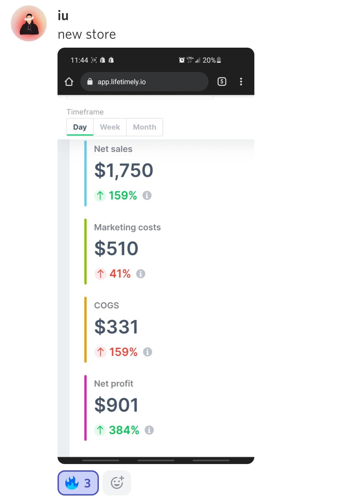Viewport: 361px width, 500px height.
Task: Open the browser three-dot menu
Action: [241, 82]
